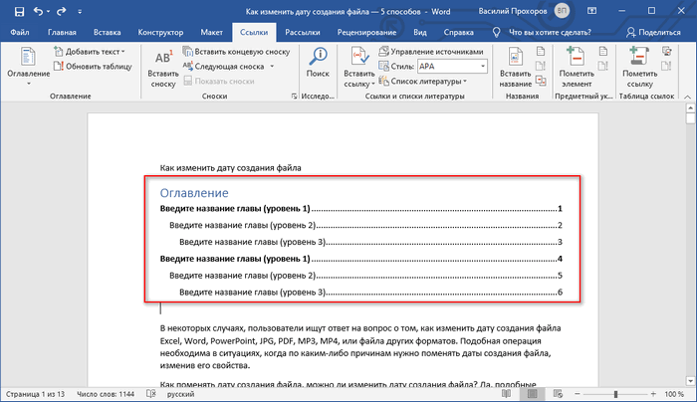Open the Поиск research pane

318,62
